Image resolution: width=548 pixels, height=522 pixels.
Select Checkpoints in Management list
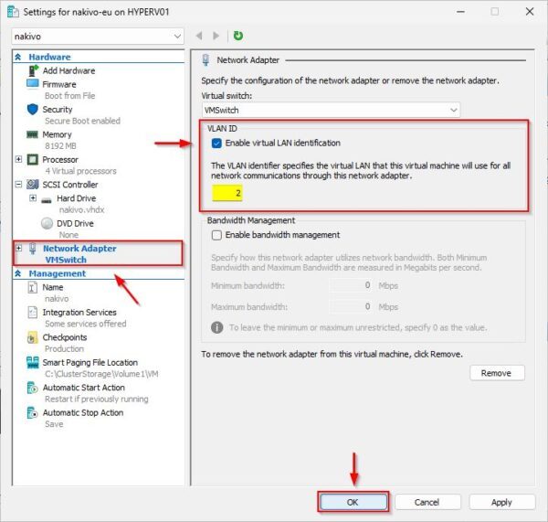[x=65, y=337]
